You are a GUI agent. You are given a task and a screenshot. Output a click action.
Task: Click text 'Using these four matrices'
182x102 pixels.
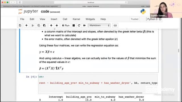(x=54, y=45)
